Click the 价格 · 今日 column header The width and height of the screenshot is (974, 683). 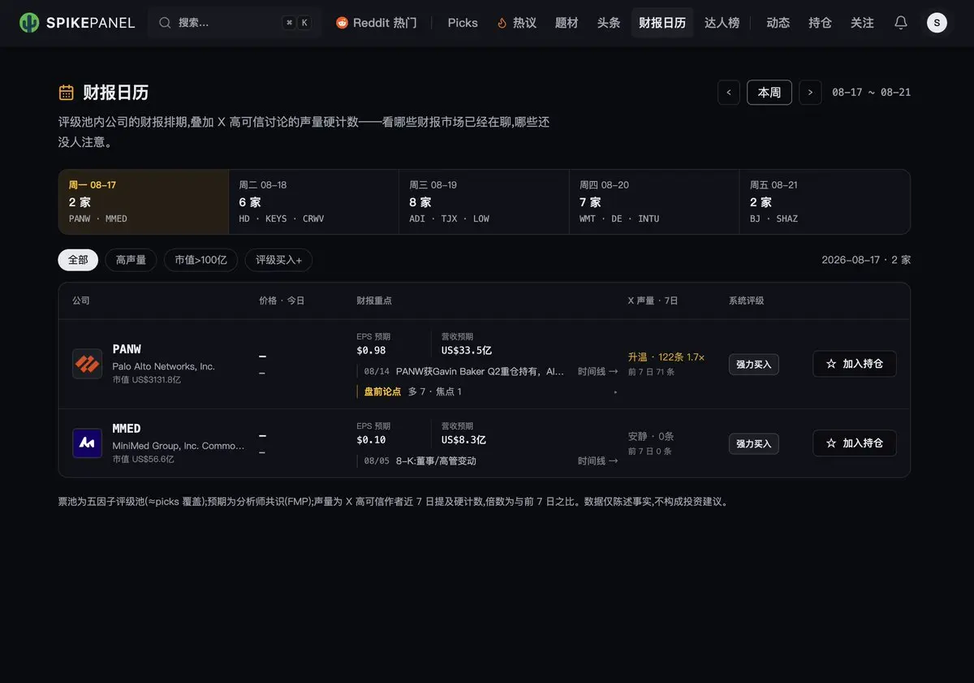point(282,300)
